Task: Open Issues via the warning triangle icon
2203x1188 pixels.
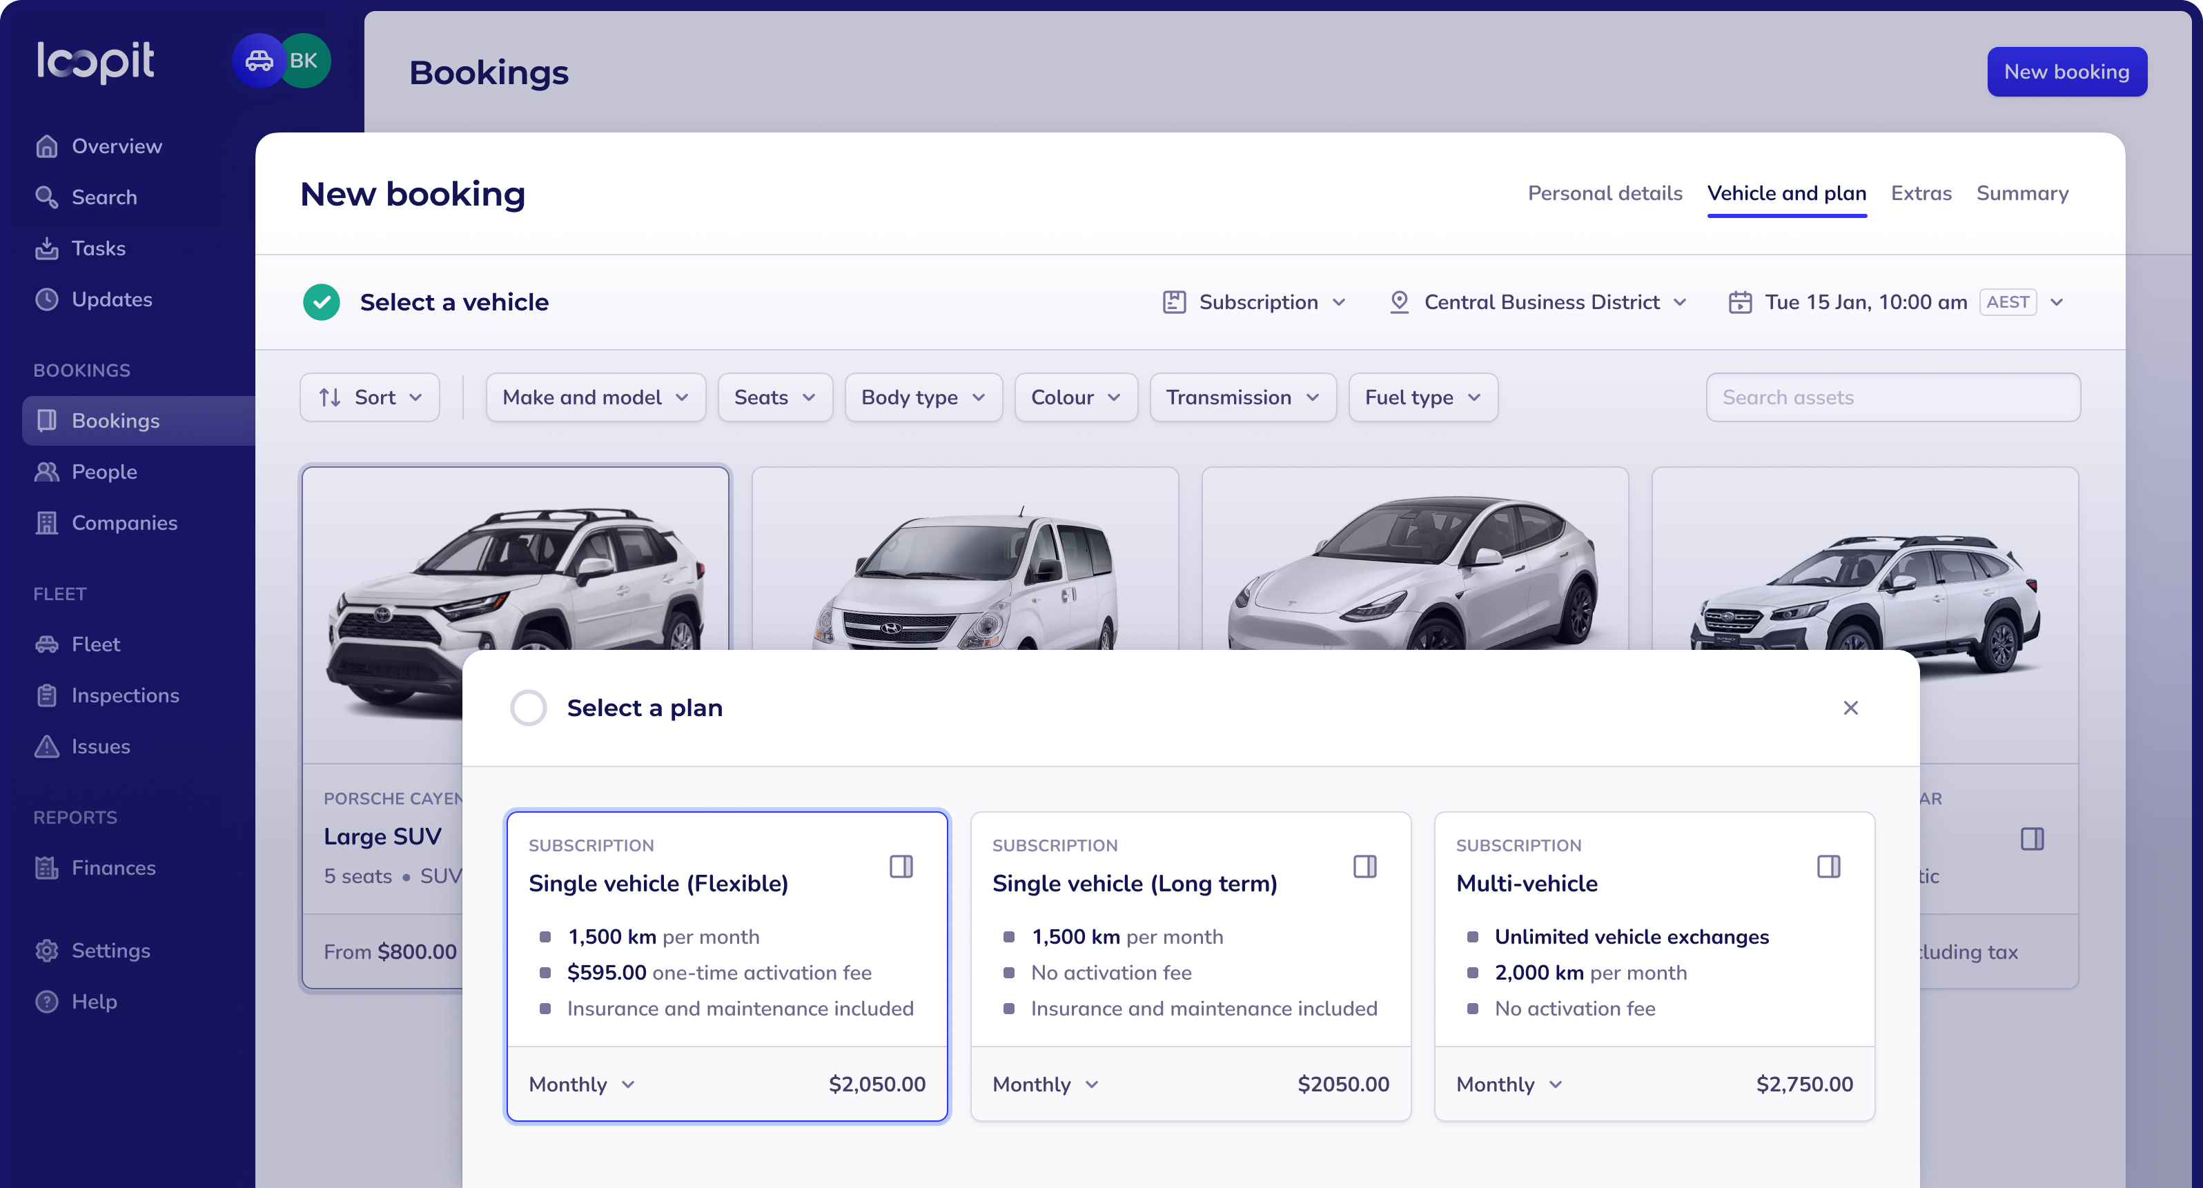Action: click(x=47, y=746)
